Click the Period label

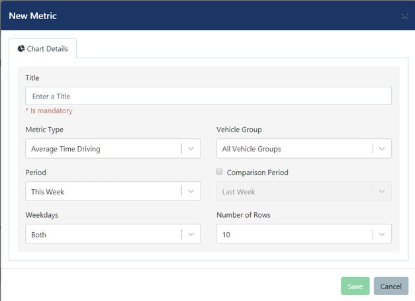[x=36, y=173]
